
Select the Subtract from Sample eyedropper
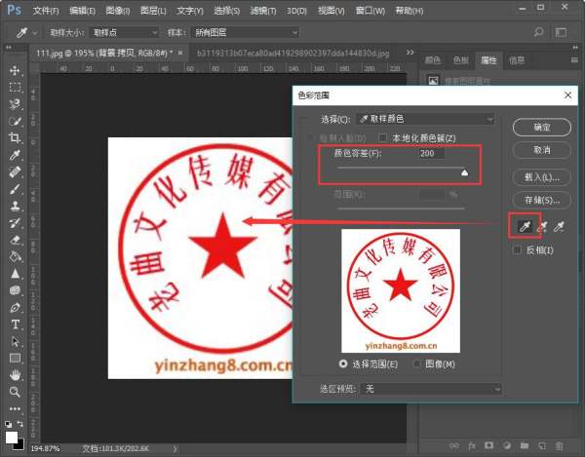(558, 227)
